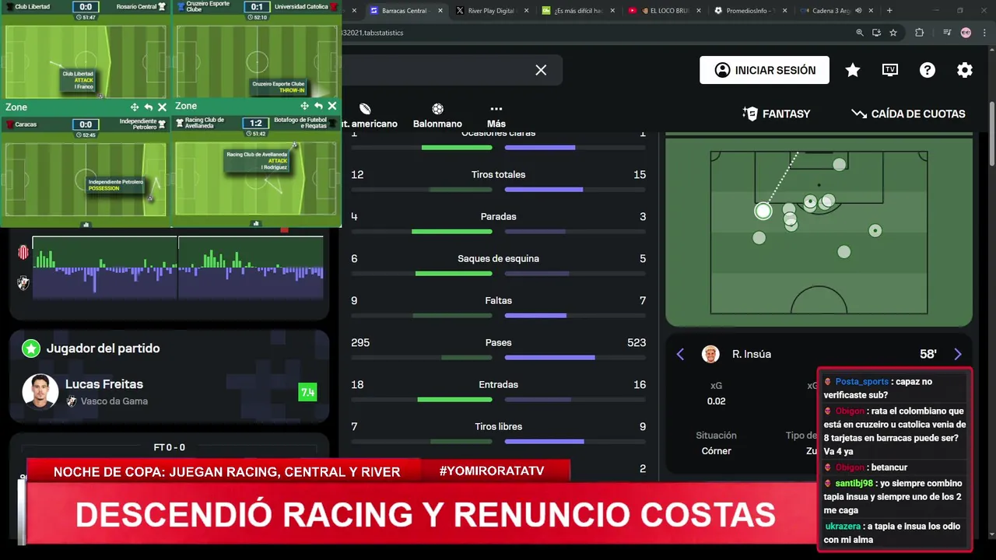Click the Tiros totales stat row label

tap(498, 174)
